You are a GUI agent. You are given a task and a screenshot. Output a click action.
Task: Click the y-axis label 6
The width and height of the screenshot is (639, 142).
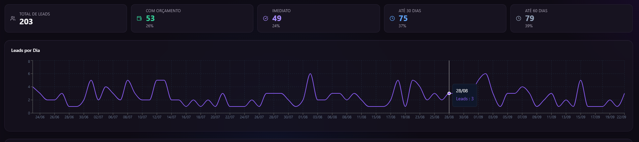point(29,74)
